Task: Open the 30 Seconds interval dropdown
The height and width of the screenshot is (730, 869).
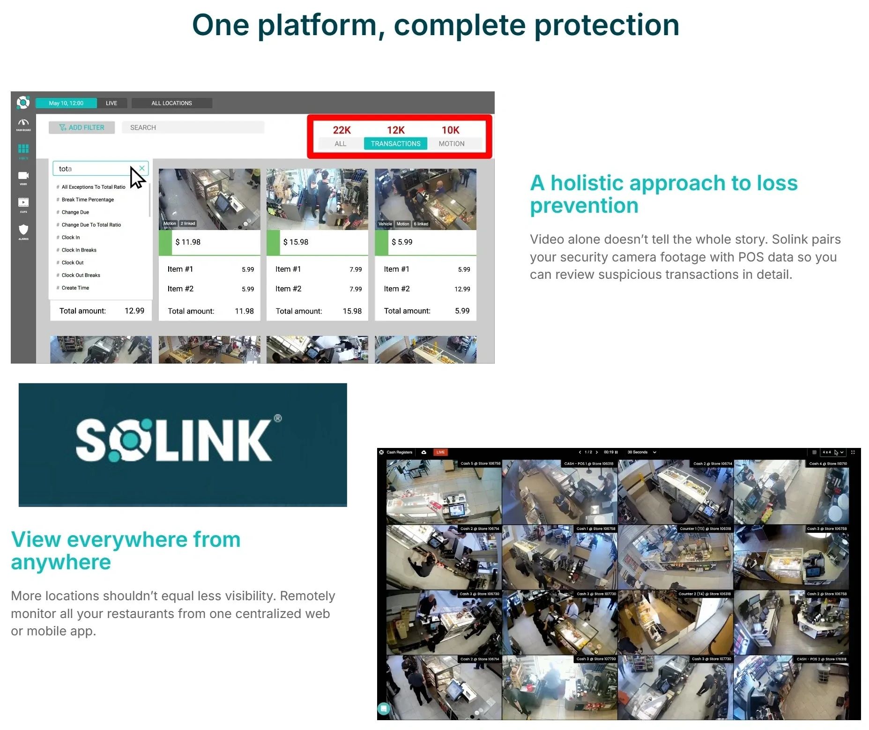Action: point(641,452)
